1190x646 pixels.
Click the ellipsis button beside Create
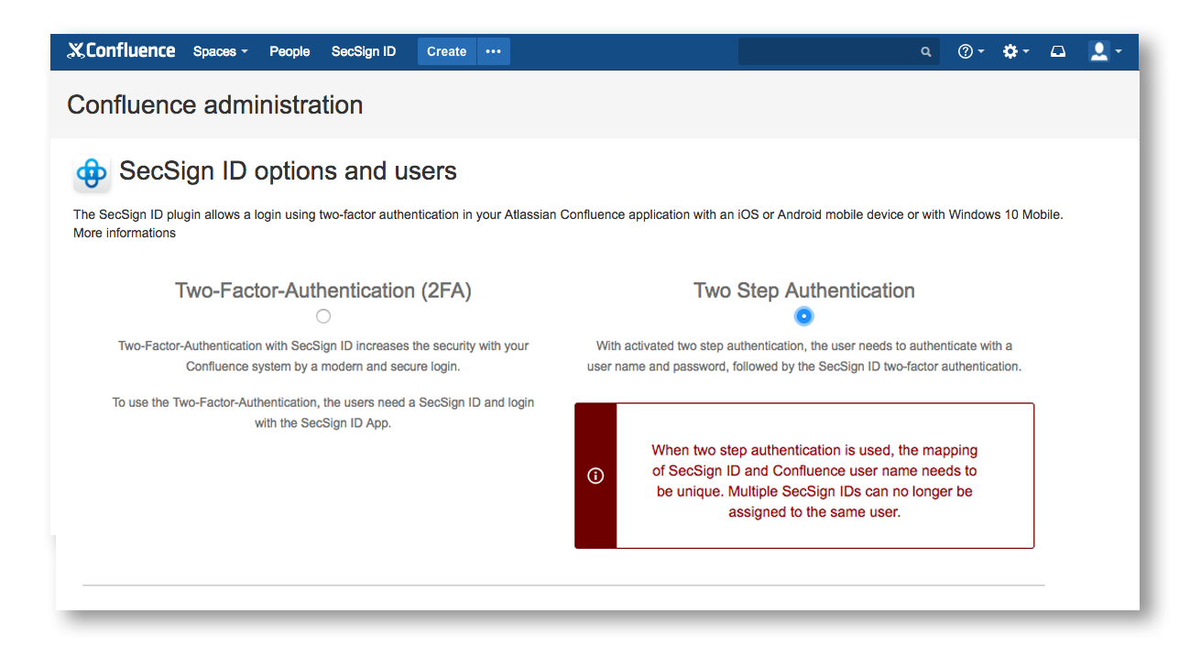pos(493,51)
